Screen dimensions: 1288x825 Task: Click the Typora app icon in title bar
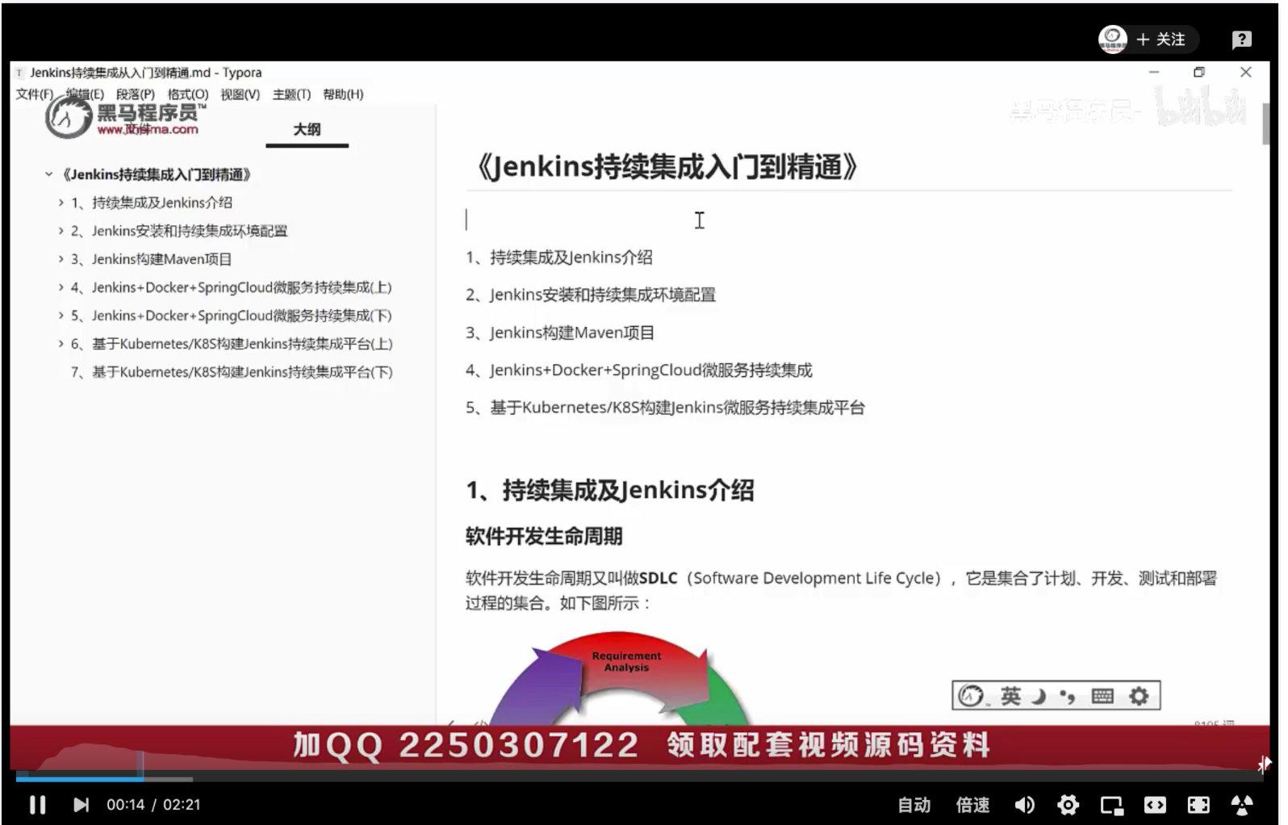pos(19,73)
